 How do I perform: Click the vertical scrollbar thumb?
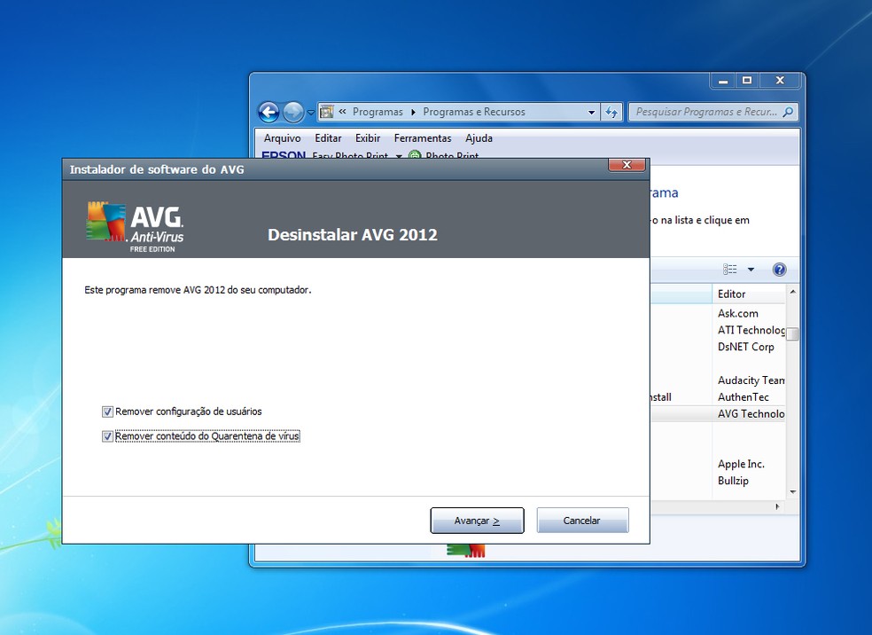[x=793, y=333]
